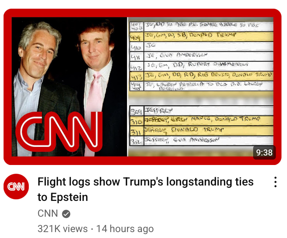Click flight log row 410 reading JE
The image size is (287, 238).
tap(201, 47)
